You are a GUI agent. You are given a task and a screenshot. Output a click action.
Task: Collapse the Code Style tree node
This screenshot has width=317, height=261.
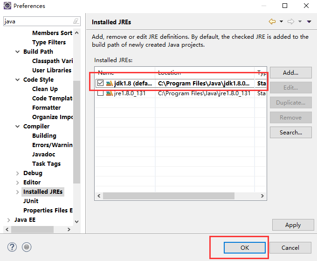[x=18, y=79]
